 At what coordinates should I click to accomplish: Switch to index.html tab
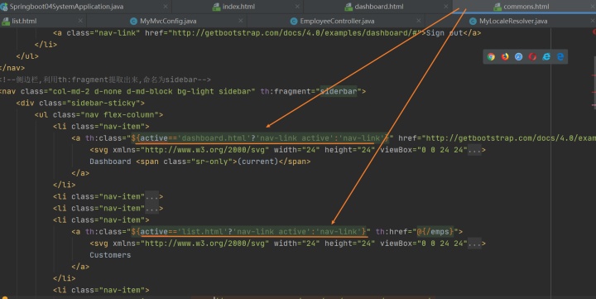click(x=238, y=7)
